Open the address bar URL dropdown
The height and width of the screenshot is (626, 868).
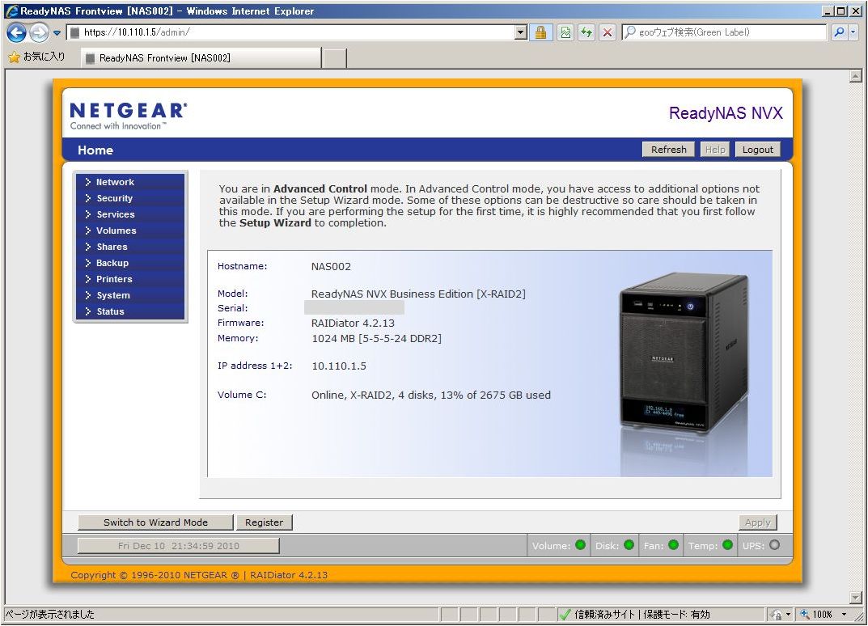click(x=520, y=32)
